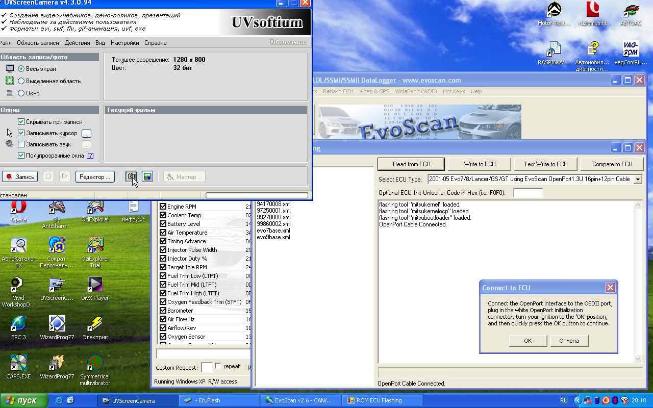Click Test Write to ECU button
The height and width of the screenshot is (408, 653).
545,164
